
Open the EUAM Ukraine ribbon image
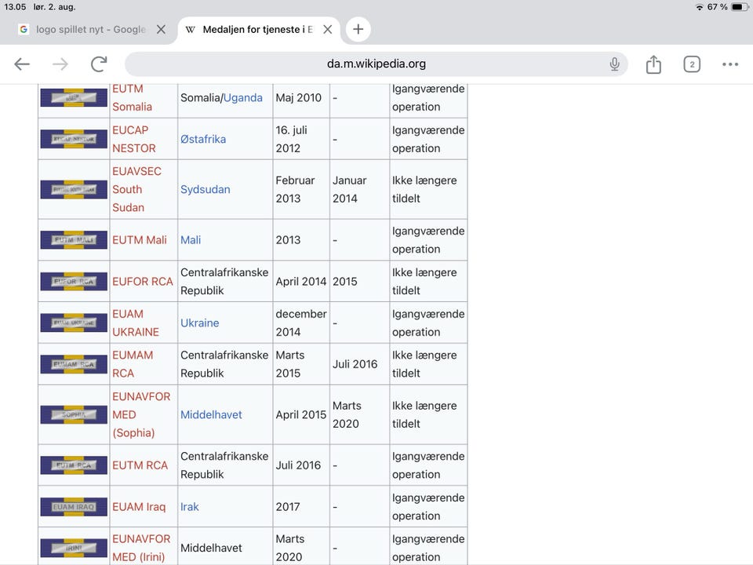click(x=74, y=323)
